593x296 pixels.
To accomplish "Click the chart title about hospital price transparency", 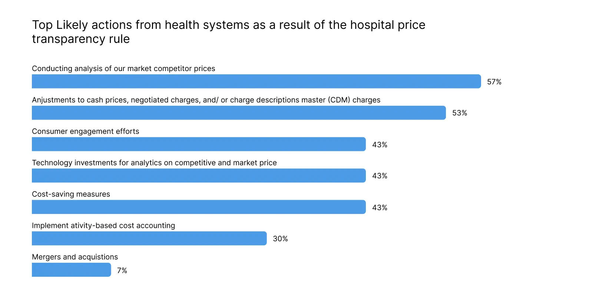I will tap(229, 32).
